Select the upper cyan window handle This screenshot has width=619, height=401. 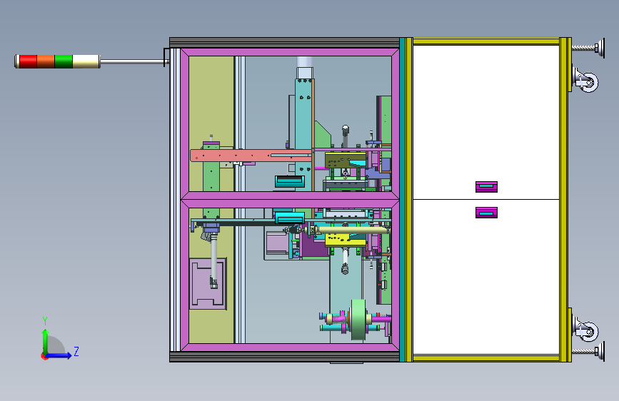click(290, 181)
